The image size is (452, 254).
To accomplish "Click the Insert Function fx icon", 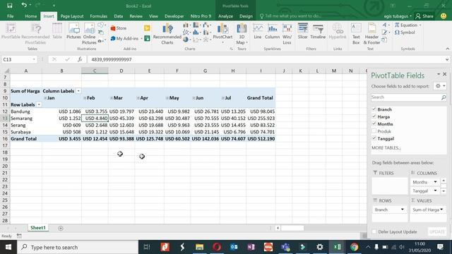I will click(80, 59).
